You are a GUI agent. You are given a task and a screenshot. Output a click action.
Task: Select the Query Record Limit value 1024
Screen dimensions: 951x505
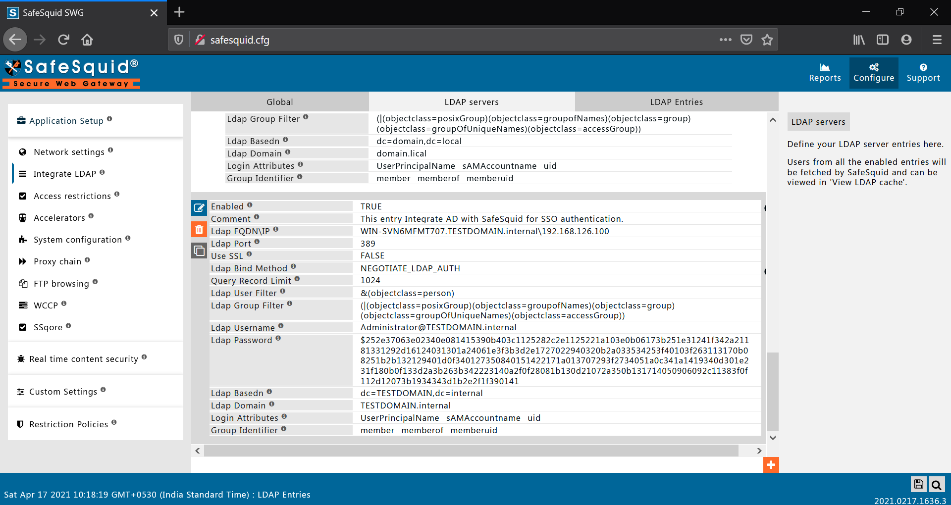pyautogui.click(x=370, y=280)
